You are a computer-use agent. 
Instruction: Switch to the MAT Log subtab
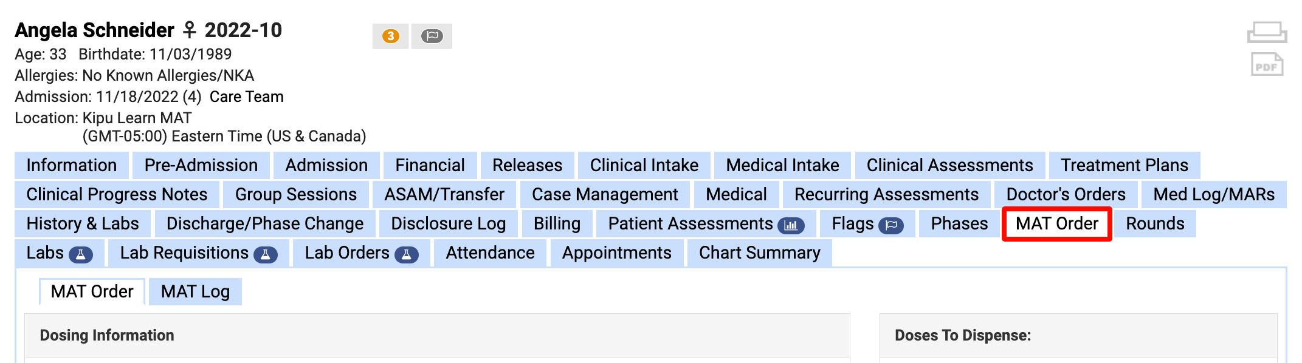(x=195, y=292)
